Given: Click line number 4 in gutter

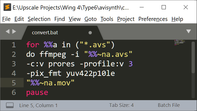Looking at the screenshot, I should coord(14,73).
